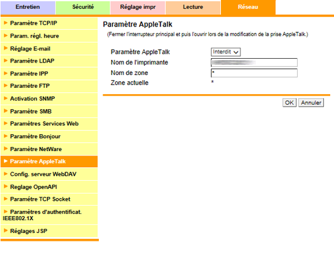Open Paramètre TCP Socket entry

[x=49, y=199]
